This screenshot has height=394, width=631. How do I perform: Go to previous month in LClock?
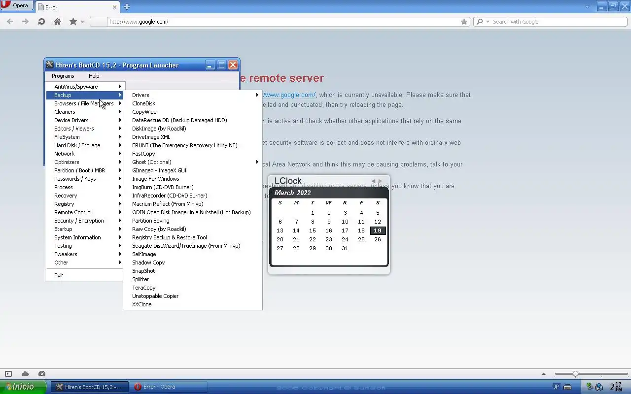pyautogui.click(x=373, y=181)
